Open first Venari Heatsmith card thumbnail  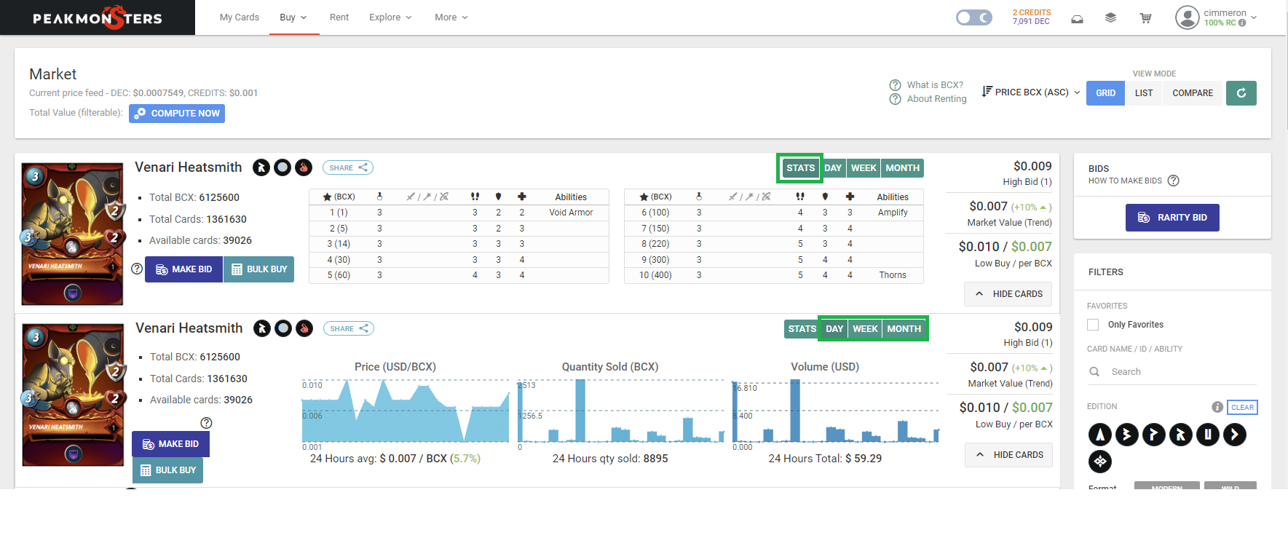click(x=72, y=234)
